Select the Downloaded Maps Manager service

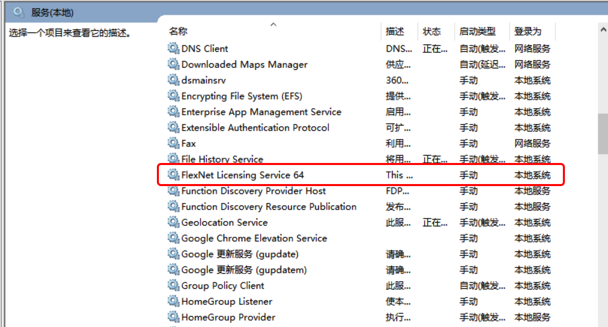click(244, 64)
